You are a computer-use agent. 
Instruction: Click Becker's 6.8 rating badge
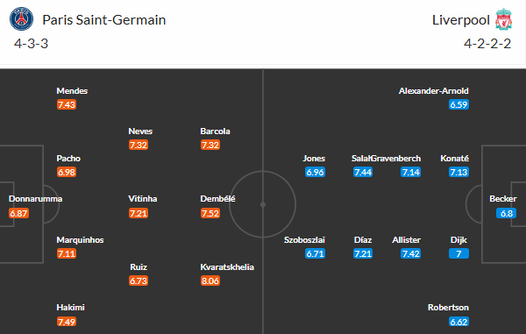tap(506, 213)
